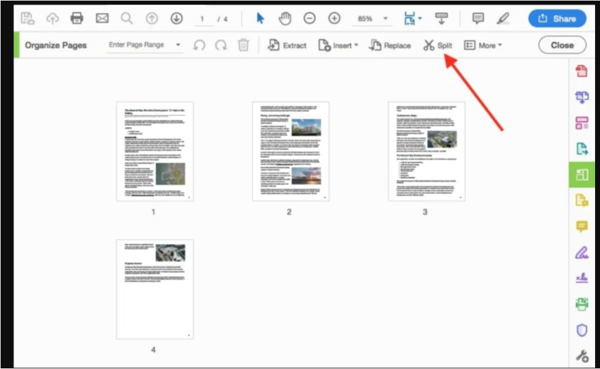The height and width of the screenshot is (369, 600).
Task: Extract pages from the PDF
Action: pos(286,45)
